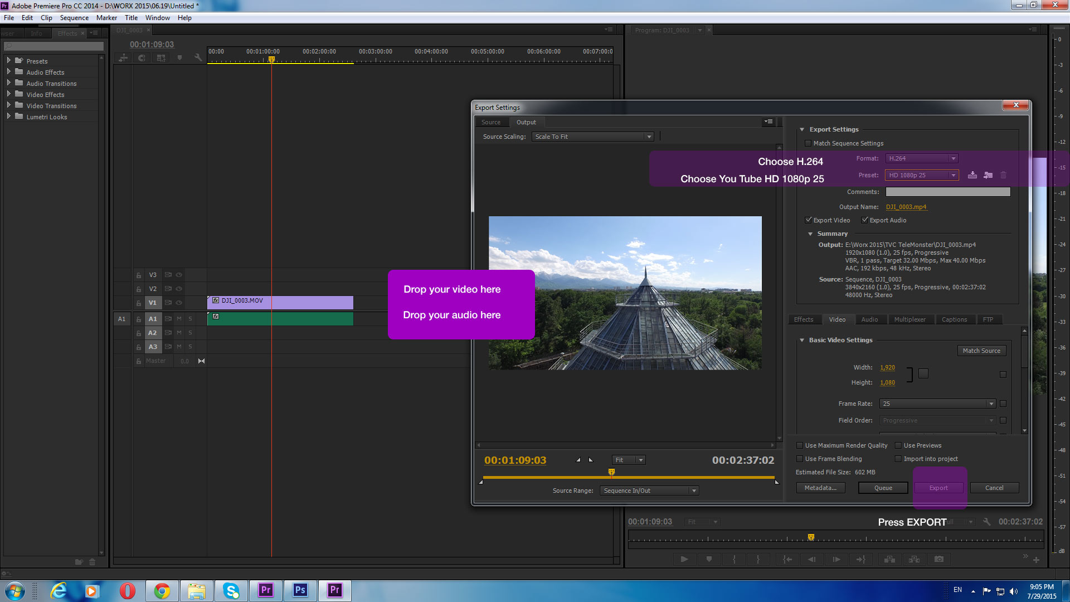The width and height of the screenshot is (1070, 602).
Task: Toggle the Linked Selection icon in timeline
Action: (161, 58)
